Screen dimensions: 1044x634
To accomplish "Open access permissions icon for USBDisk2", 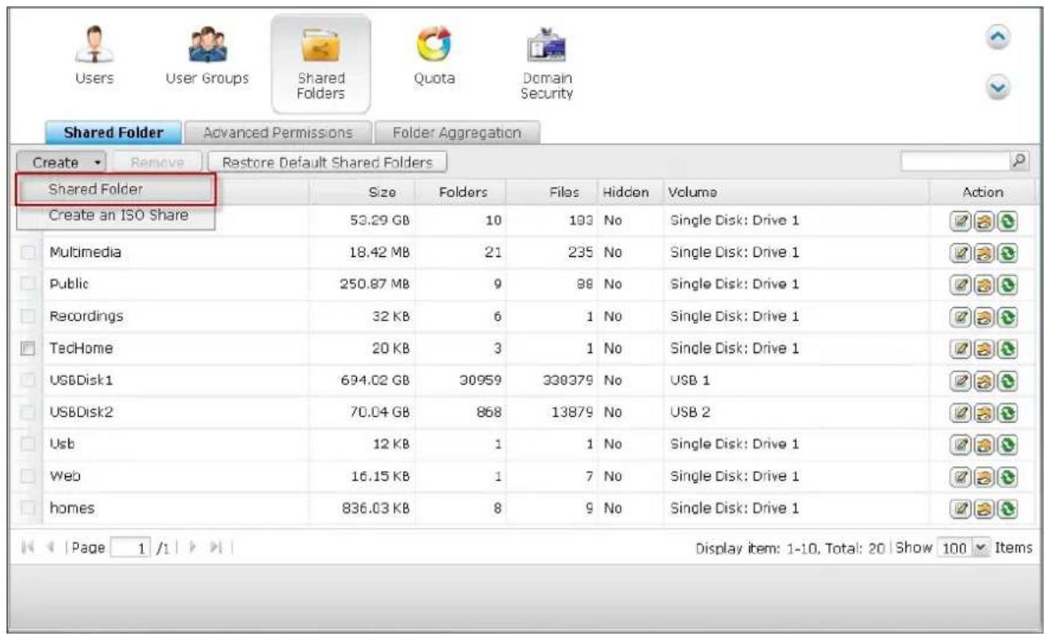I will click(984, 412).
